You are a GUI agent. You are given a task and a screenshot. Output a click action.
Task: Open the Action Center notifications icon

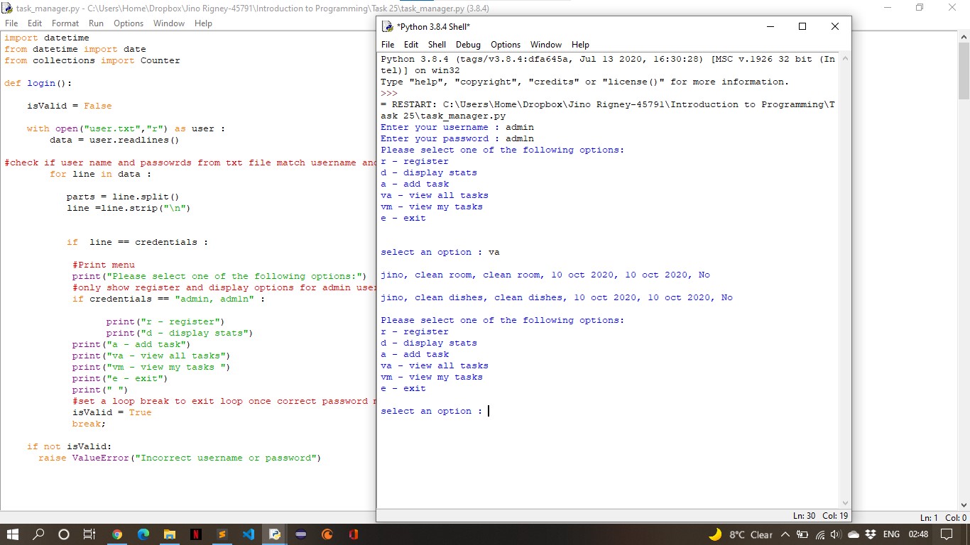click(x=947, y=534)
